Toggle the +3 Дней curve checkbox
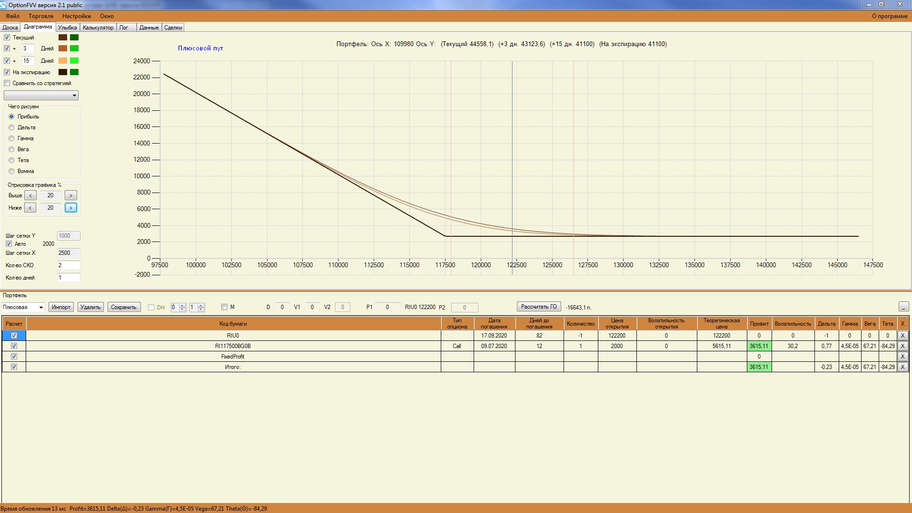 pos(7,48)
